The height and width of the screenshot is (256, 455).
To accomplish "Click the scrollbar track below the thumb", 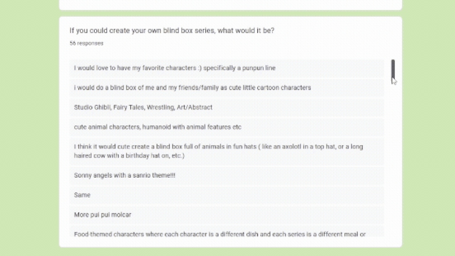I will [x=393, y=159].
